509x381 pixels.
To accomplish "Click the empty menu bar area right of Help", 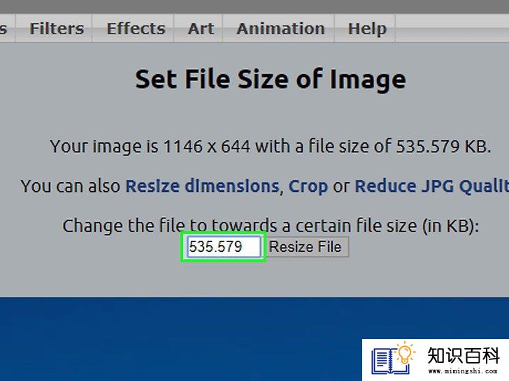I will tap(452, 28).
